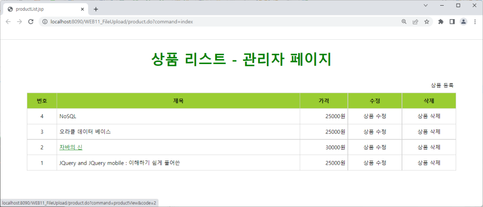Go back with the browser back arrow
Viewport: 483px width, 207px height.
pos(8,22)
